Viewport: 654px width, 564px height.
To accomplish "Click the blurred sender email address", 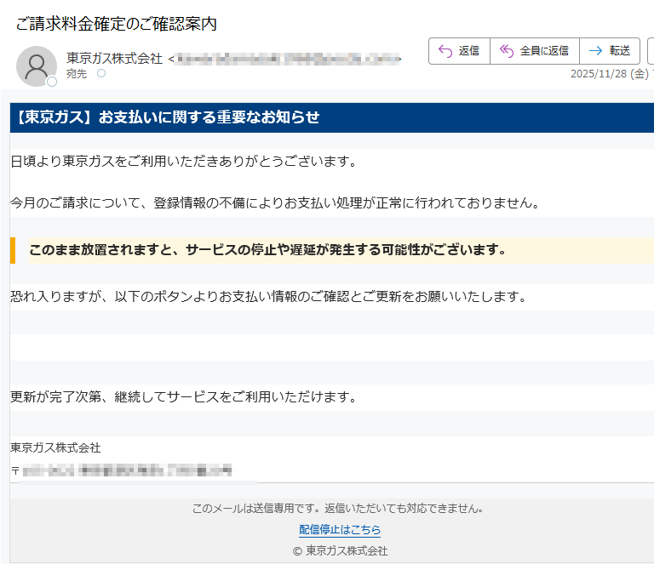I will tap(285, 59).
